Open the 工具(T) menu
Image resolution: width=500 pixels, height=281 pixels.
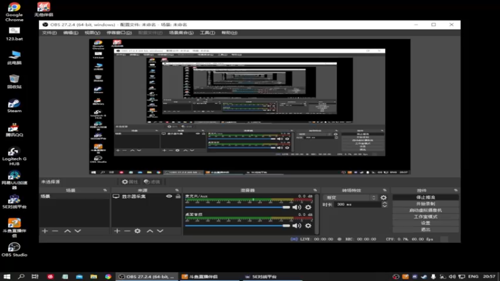[x=207, y=33]
